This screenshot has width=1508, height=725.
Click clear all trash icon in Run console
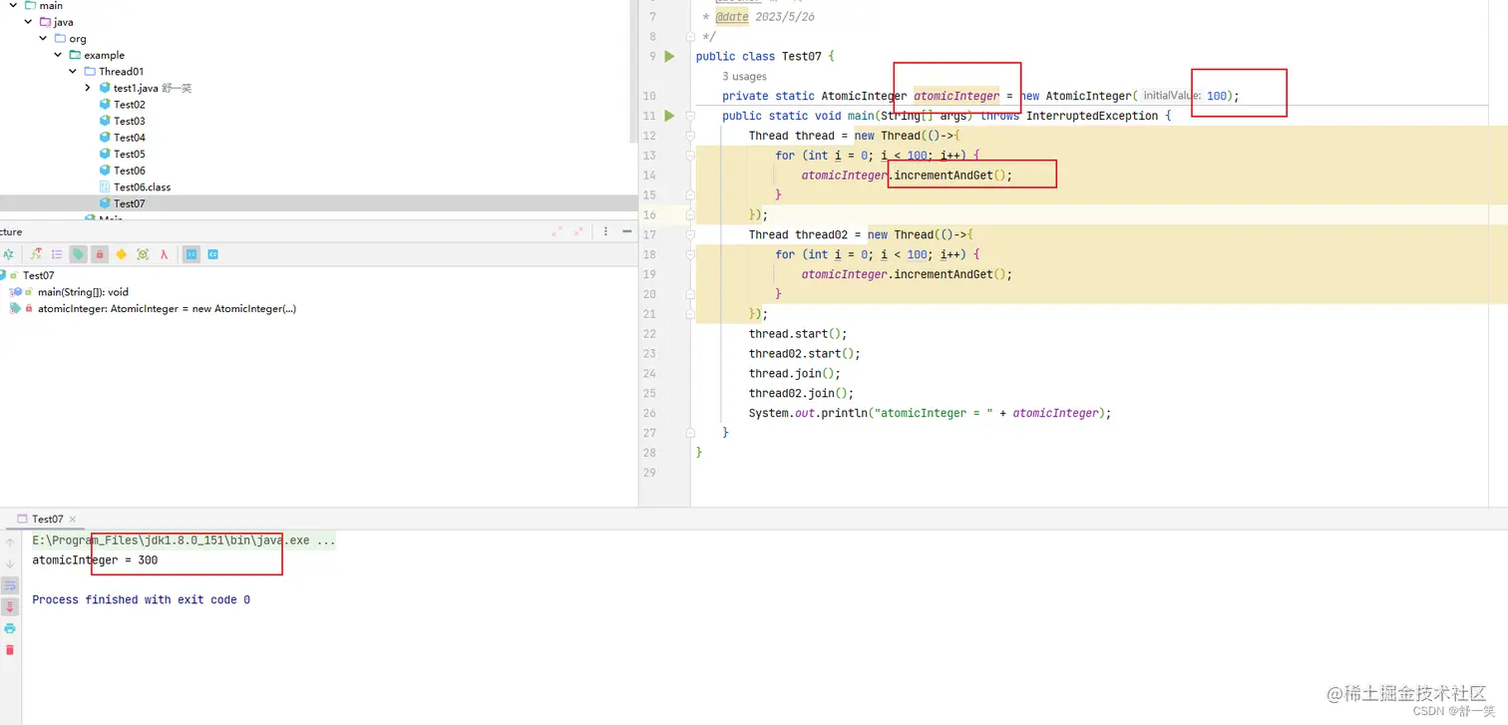click(10, 650)
